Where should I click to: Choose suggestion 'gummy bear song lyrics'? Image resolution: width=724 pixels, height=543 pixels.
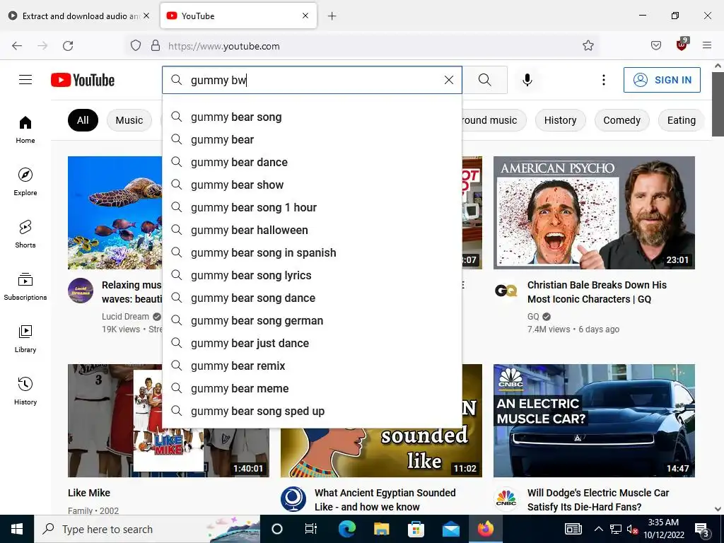point(312,275)
